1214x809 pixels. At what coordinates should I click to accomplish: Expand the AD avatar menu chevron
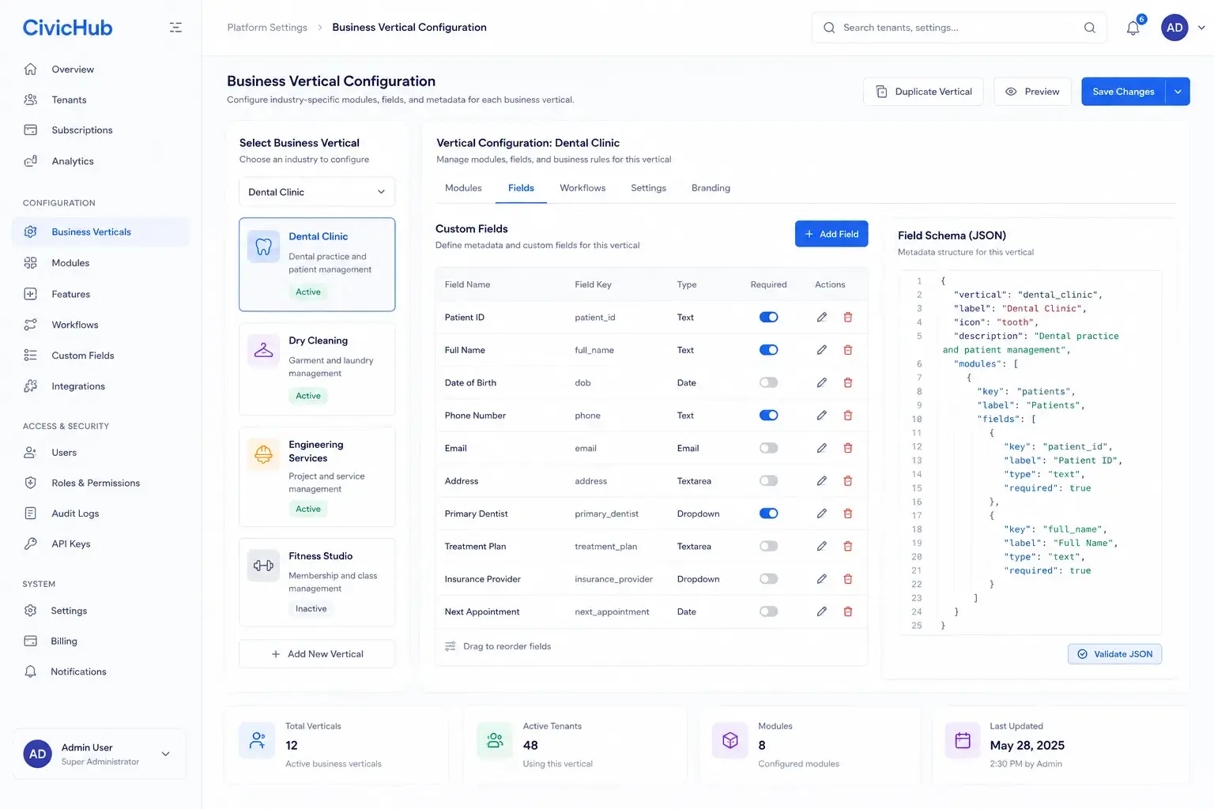[1201, 28]
